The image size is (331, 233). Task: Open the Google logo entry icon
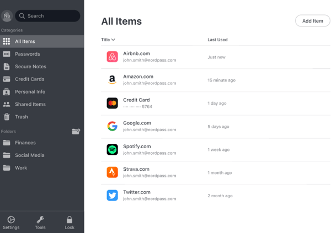(x=112, y=126)
